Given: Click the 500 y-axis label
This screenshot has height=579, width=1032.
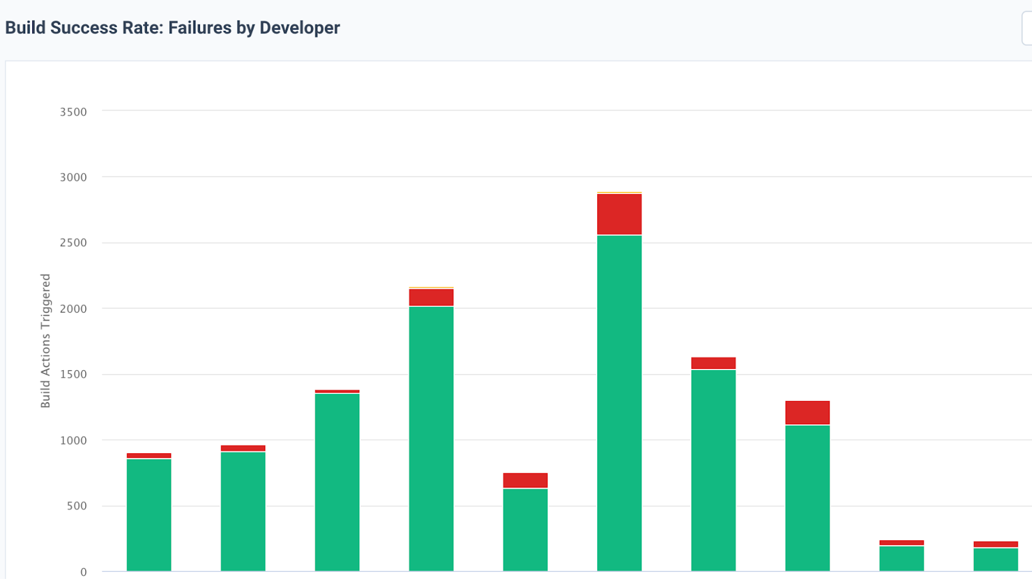Looking at the screenshot, I should [77, 506].
